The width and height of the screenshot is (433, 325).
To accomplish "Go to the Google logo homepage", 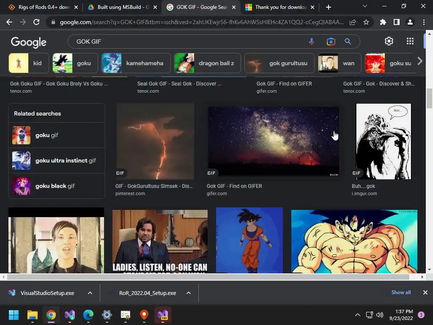I will click(29, 42).
